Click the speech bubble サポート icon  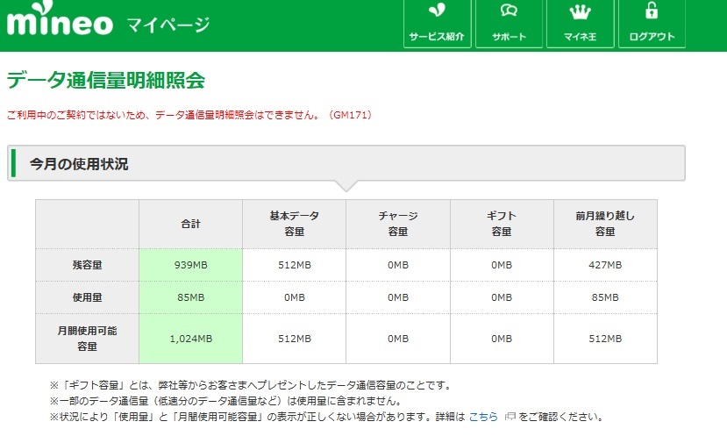coord(509,11)
